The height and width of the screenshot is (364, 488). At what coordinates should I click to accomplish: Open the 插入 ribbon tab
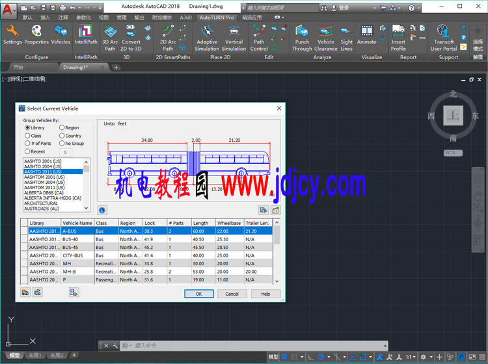tap(45, 18)
